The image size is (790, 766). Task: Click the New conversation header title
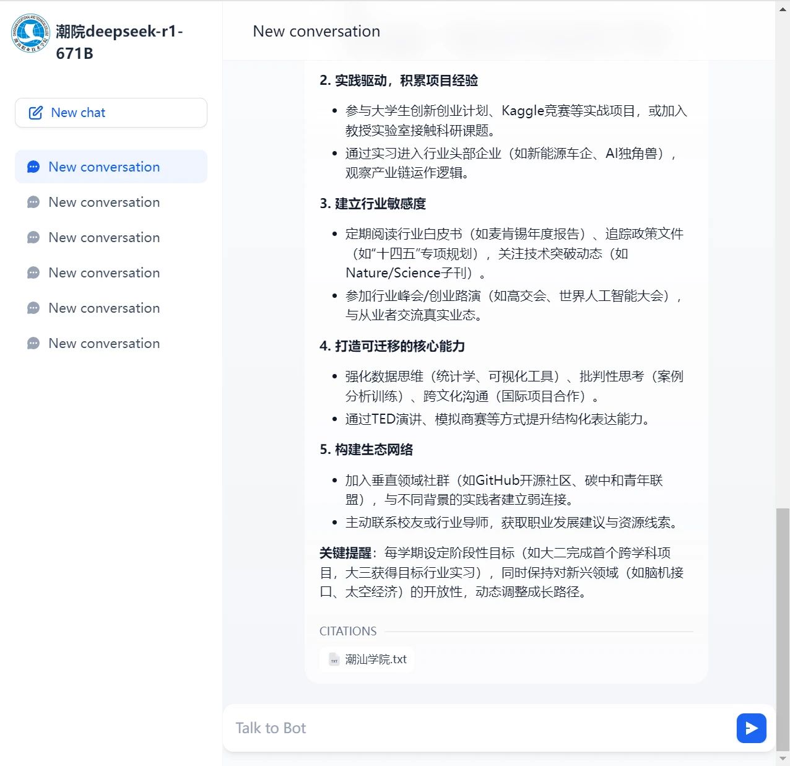(x=316, y=32)
